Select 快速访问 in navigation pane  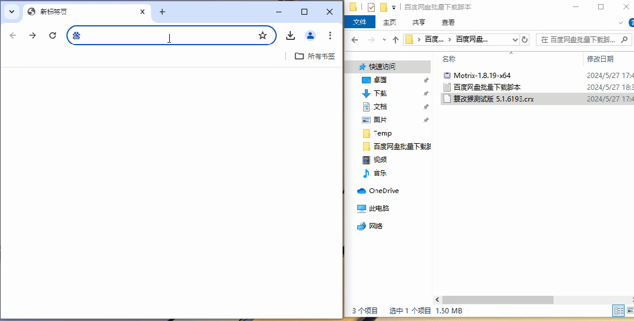tap(382, 67)
